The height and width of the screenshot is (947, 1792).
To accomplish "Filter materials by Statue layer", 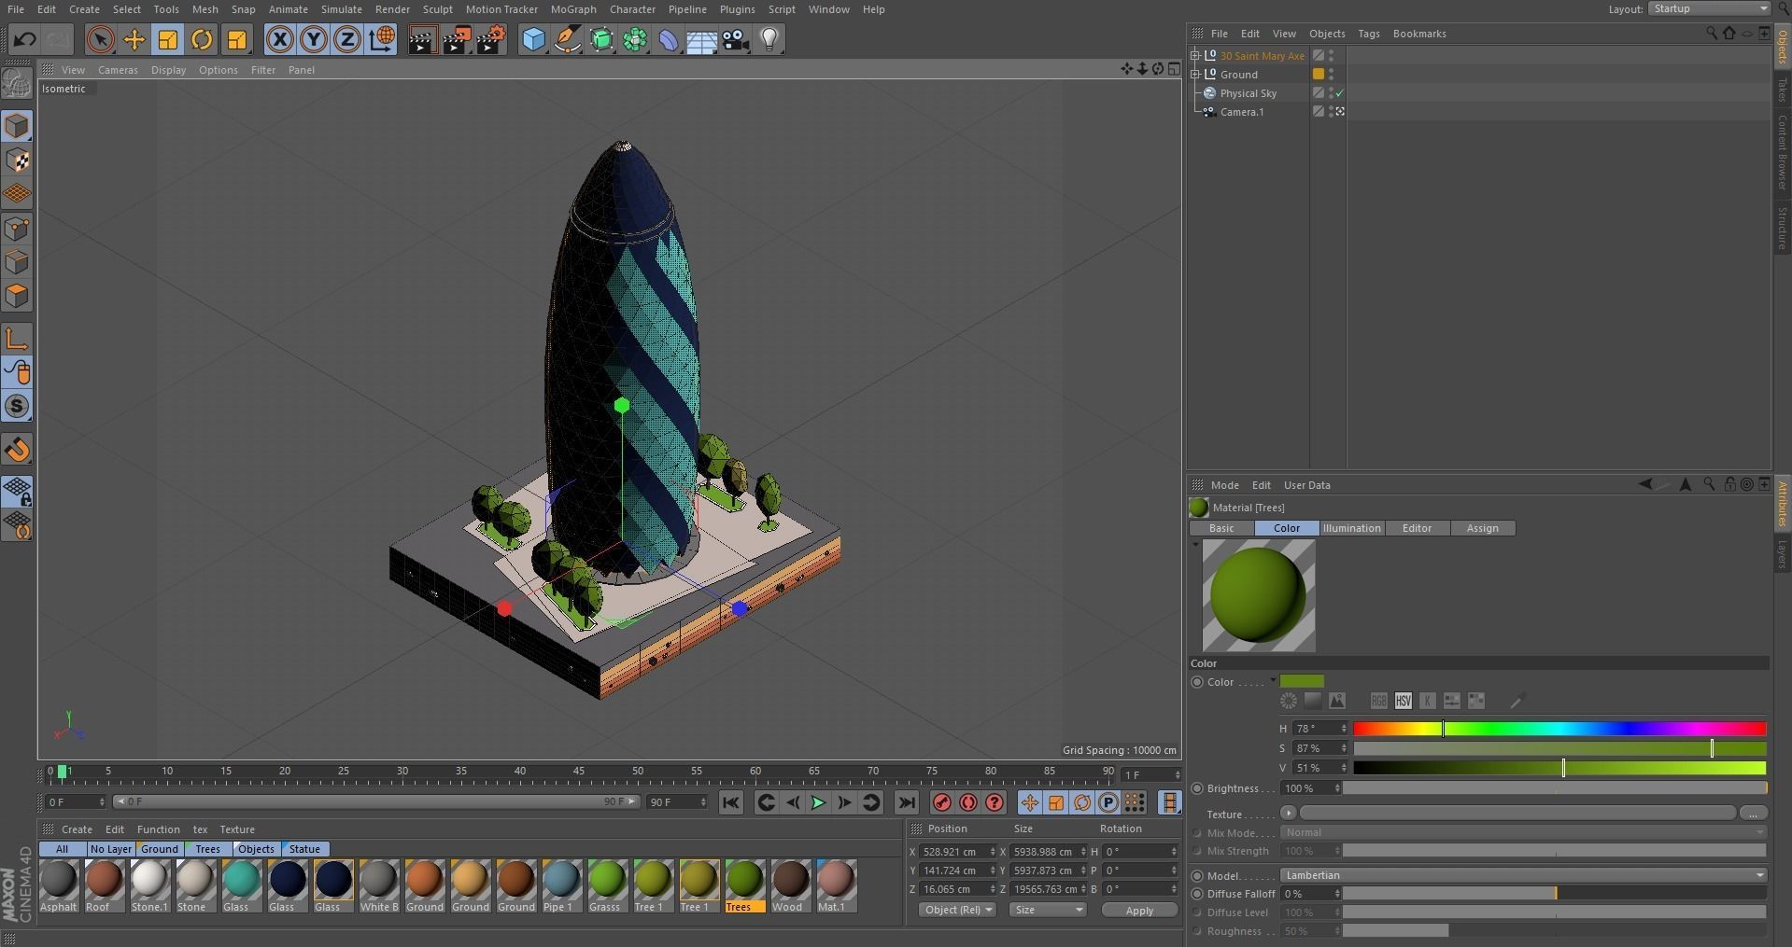I will point(304,849).
